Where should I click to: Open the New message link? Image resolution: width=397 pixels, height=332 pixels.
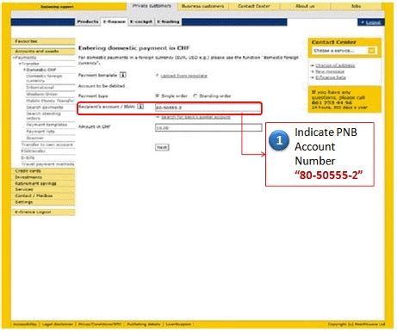click(x=330, y=71)
